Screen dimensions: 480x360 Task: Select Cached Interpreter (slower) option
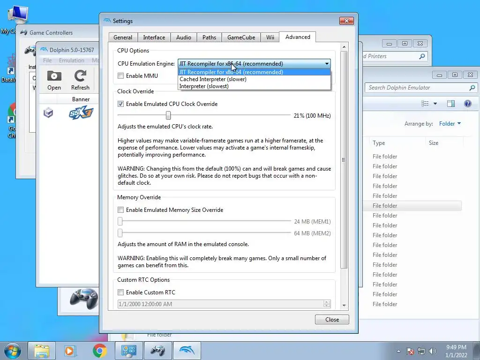coord(254,79)
